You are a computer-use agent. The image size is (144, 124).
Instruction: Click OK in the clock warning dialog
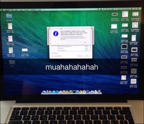click(85, 42)
